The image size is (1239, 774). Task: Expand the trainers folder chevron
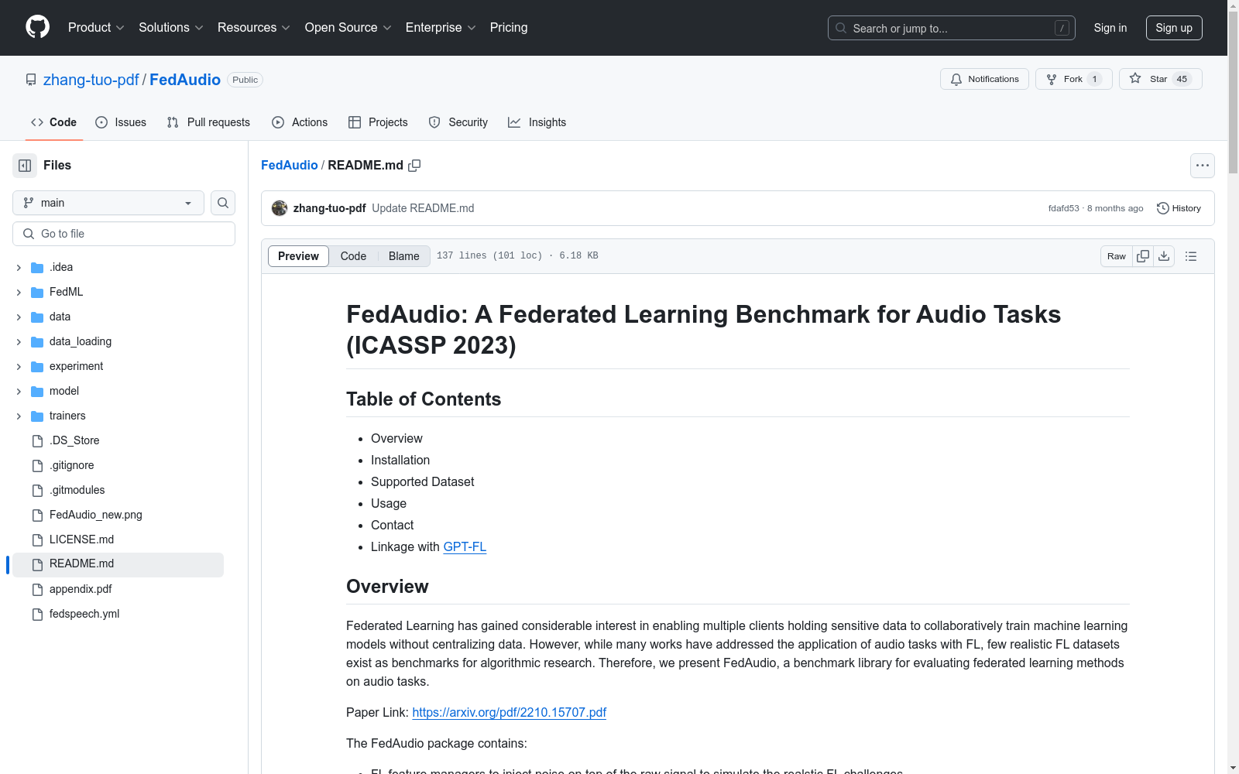pyautogui.click(x=19, y=416)
